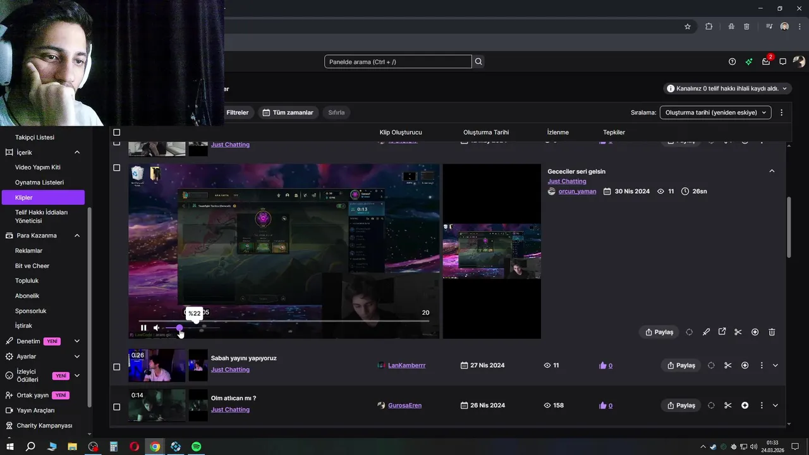The image size is (809, 455).
Task: Open GurosaEren creator profile link
Action: pos(404,405)
